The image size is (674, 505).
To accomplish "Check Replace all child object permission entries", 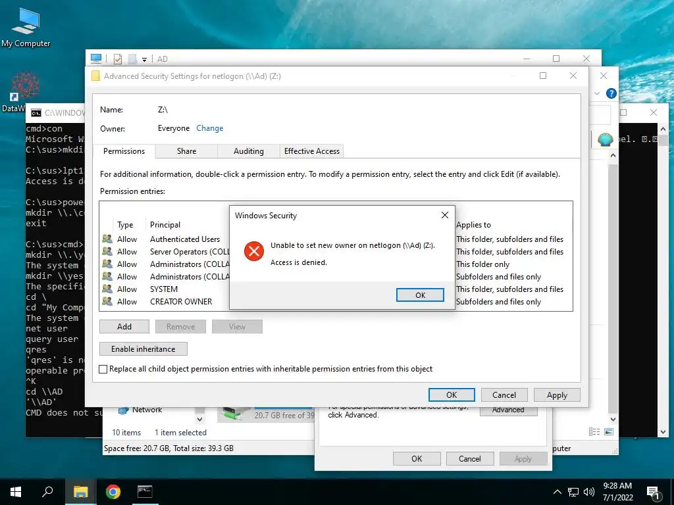I will tap(103, 369).
